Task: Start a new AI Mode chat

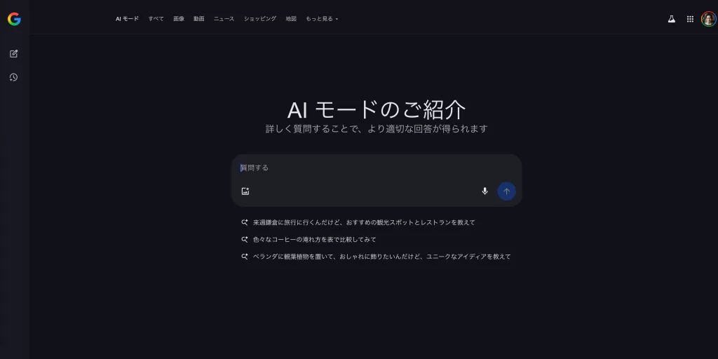Action: (x=14, y=53)
